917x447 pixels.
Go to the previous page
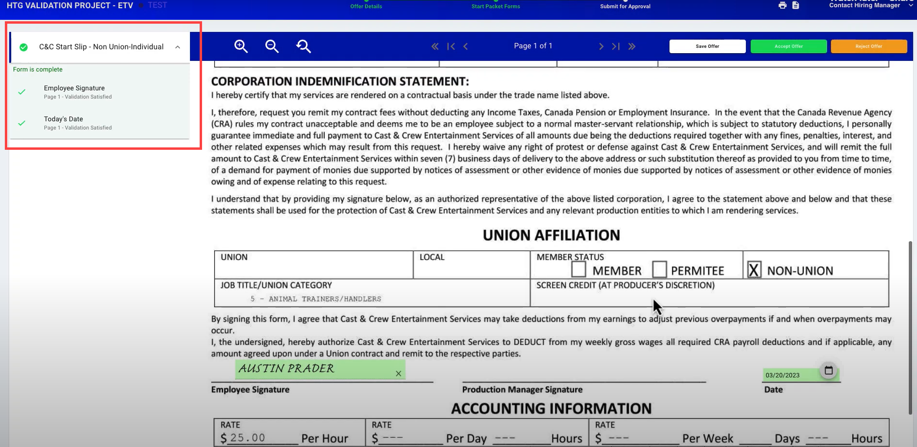point(466,46)
